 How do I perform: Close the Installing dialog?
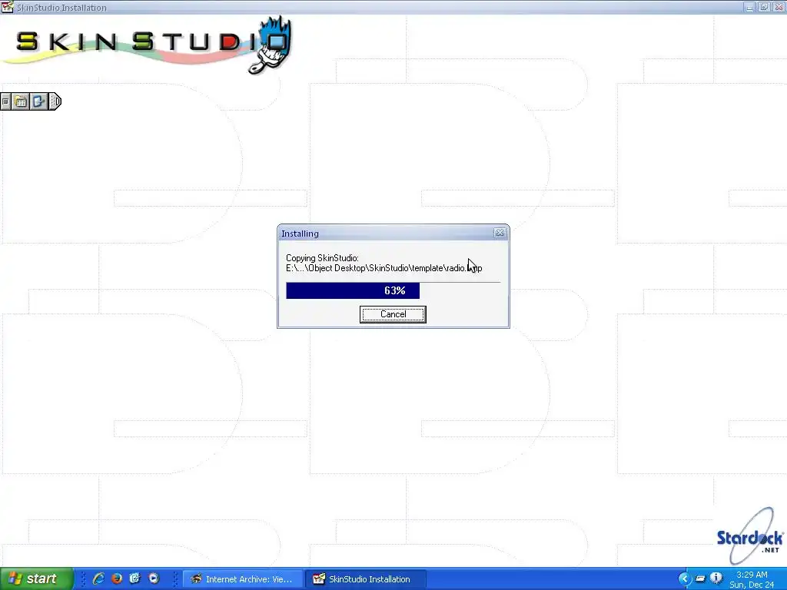click(x=500, y=233)
